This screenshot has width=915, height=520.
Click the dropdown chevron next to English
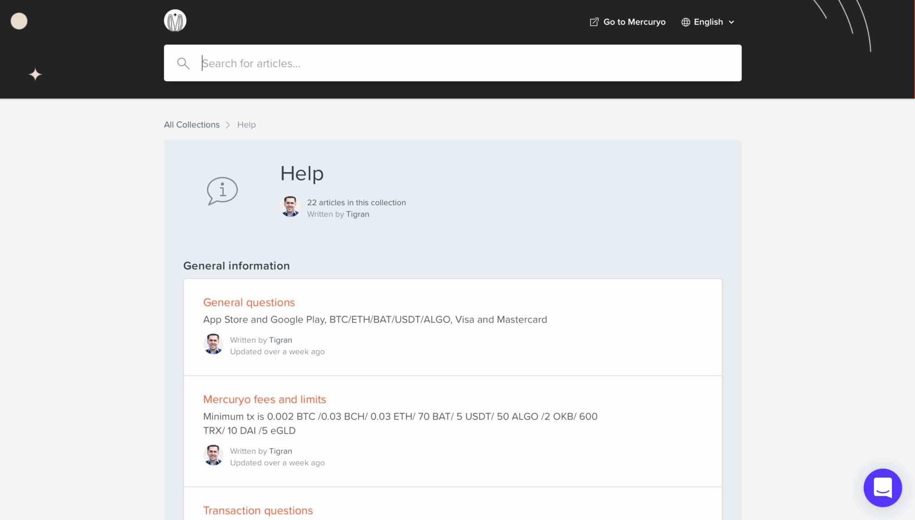click(731, 22)
